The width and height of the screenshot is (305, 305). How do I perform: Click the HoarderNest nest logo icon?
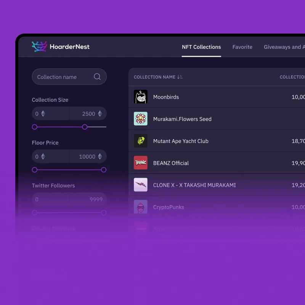pyautogui.click(x=40, y=47)
